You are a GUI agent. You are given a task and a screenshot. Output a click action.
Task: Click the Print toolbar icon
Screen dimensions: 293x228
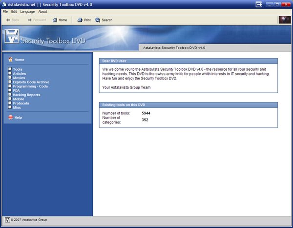pyautogui.click(x=80, y=20)
